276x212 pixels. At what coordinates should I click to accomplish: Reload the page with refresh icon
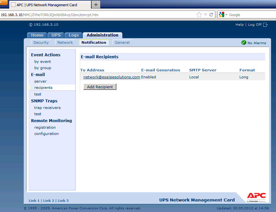click(x=211, y=14)
